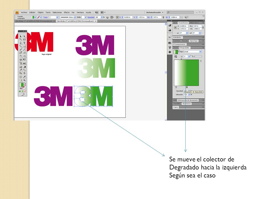
Task: Set paint mode to Gradient
Action: pyautogui.click(x=22, y=91)
